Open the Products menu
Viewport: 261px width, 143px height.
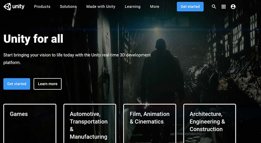(x=42, y=7)
